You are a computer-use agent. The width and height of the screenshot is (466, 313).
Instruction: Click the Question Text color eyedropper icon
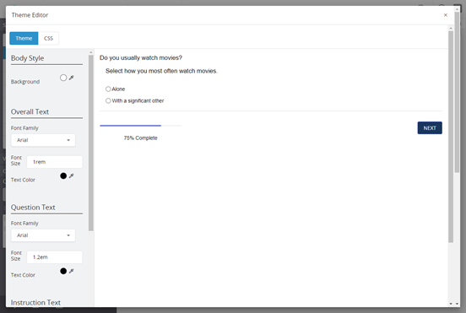(x=71, y=271)
